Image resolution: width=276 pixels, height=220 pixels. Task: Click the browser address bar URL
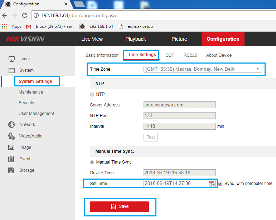tap(78, 15)
